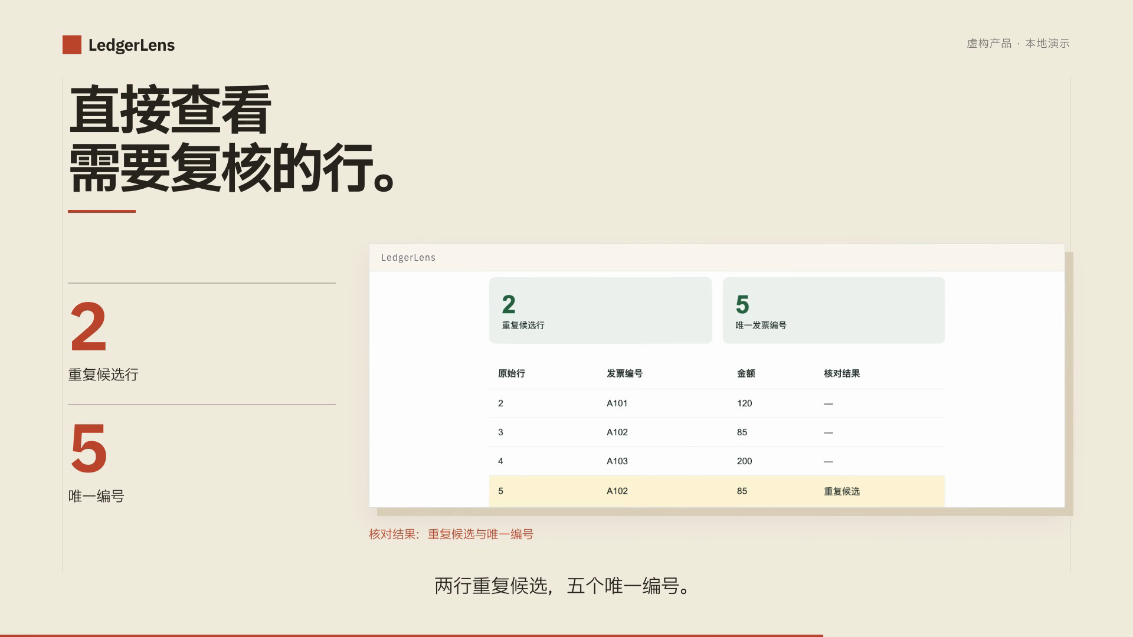Click the 重复候选 tag in highlighted row
Screen dimensions: 1133x637
841,491
